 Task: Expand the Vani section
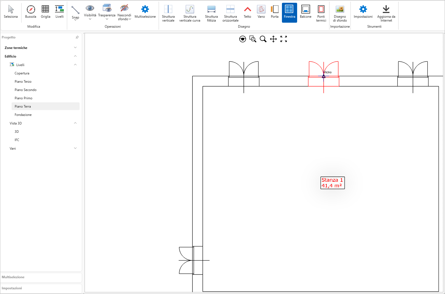coord(75,148)
